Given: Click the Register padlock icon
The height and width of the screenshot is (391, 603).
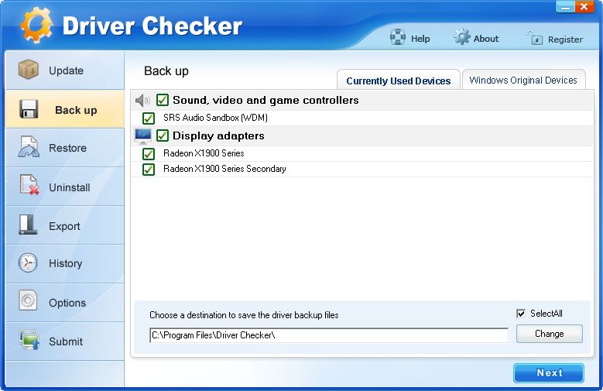Looking at the screenshot, I should click(535, 38).
